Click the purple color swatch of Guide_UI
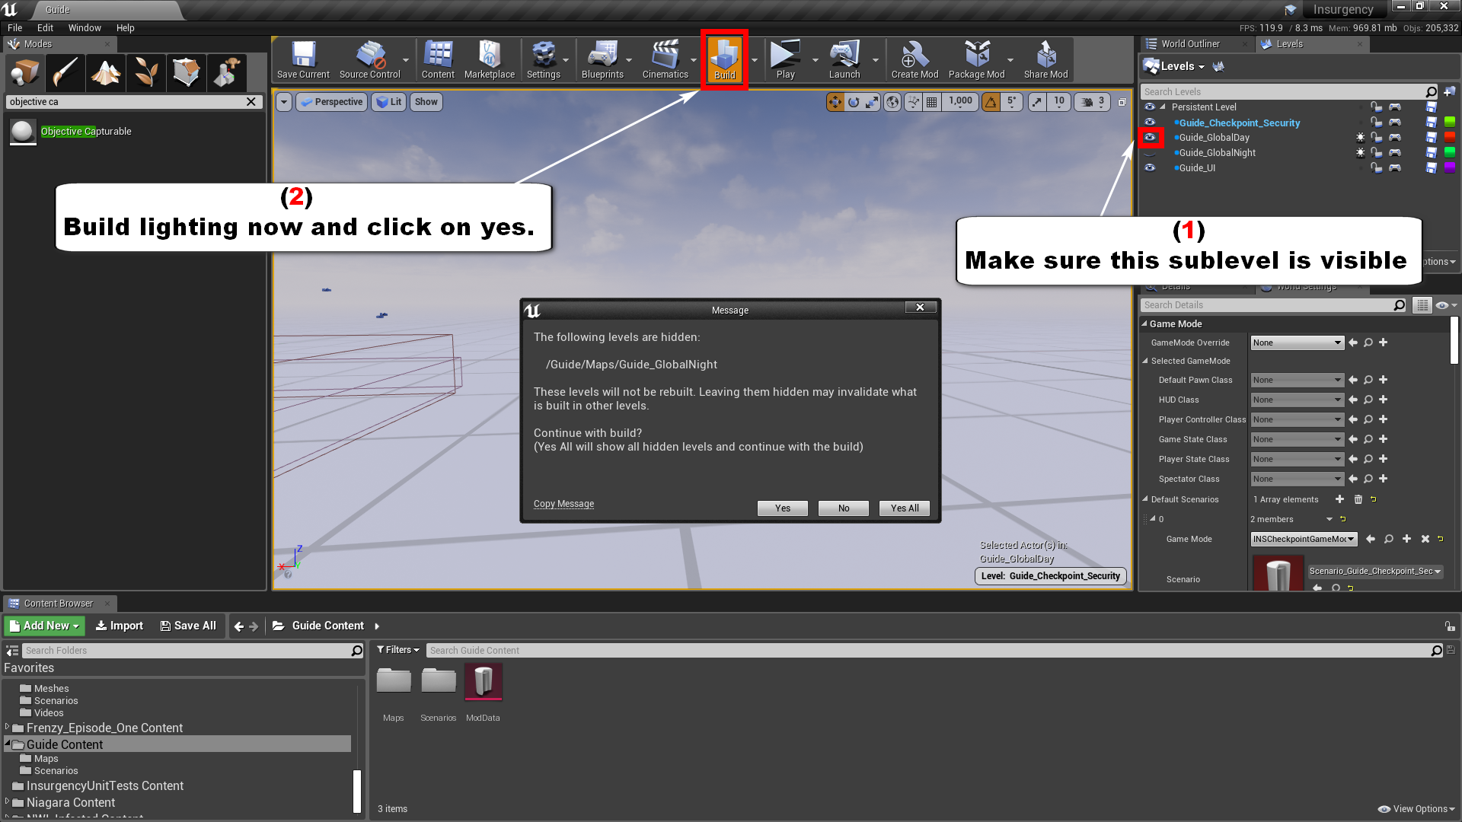1462x822 pixels. (1450, 168)
